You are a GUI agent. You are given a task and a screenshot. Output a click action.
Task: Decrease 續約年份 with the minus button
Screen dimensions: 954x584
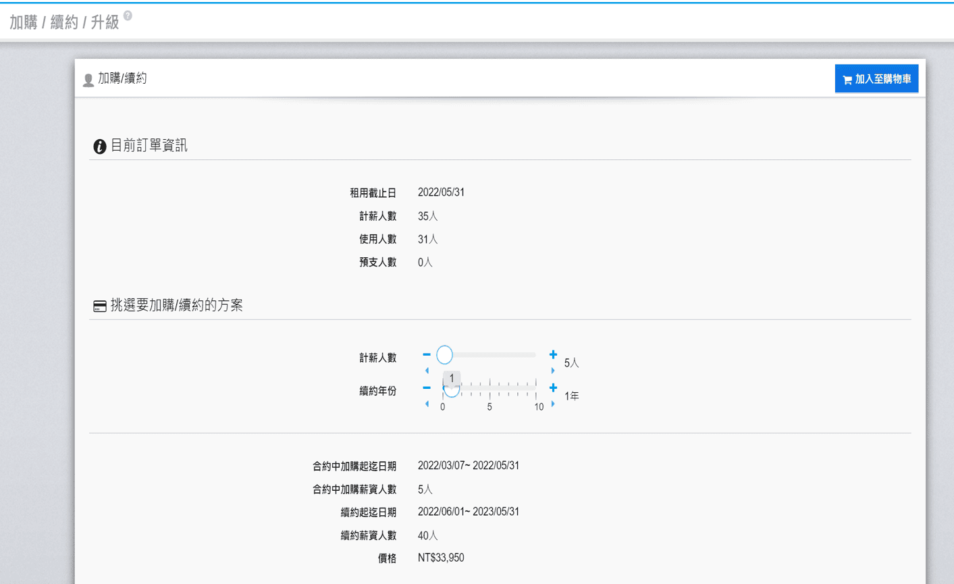pyautogui.click(x=427, y=388)
